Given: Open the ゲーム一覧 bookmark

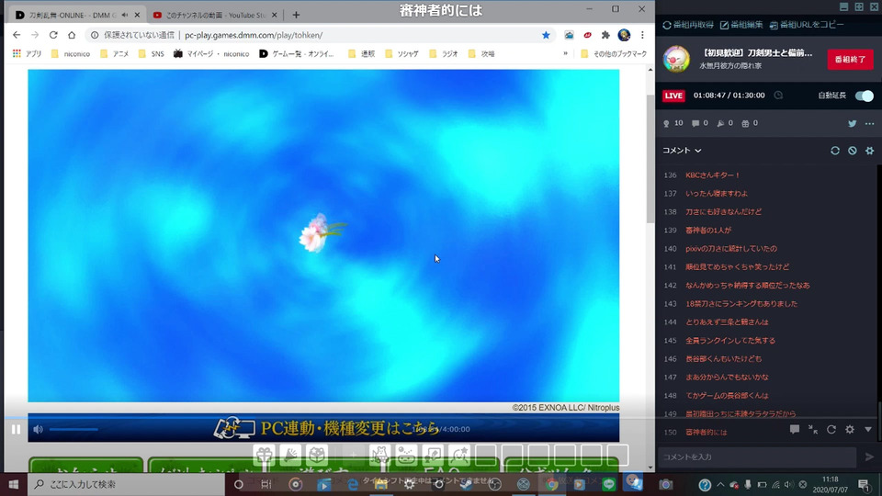Looking at the screenshot, I should click(x=297, y=54).
